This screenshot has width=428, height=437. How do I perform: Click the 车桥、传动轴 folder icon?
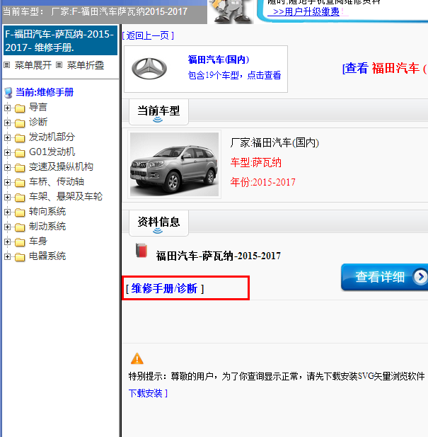click(x=20, y=183)
